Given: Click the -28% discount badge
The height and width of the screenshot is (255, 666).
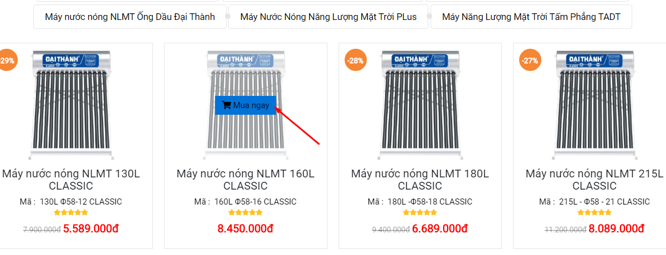Looking at the screenshot, I should [355, 60].
